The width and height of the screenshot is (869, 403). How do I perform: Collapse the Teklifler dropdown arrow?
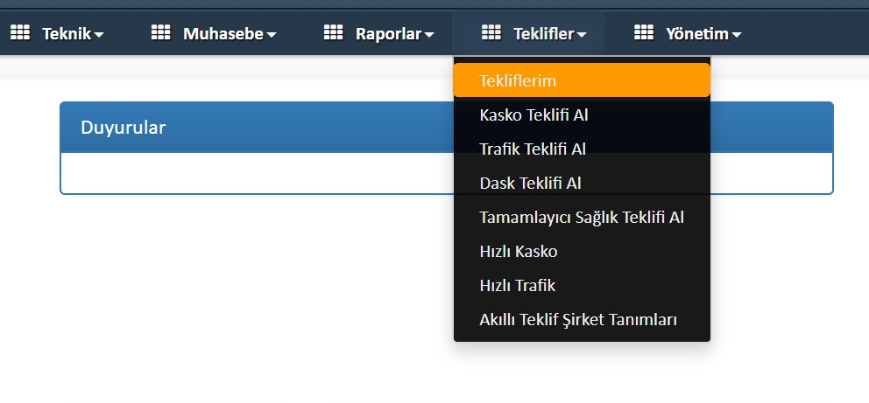pos(583,35)
